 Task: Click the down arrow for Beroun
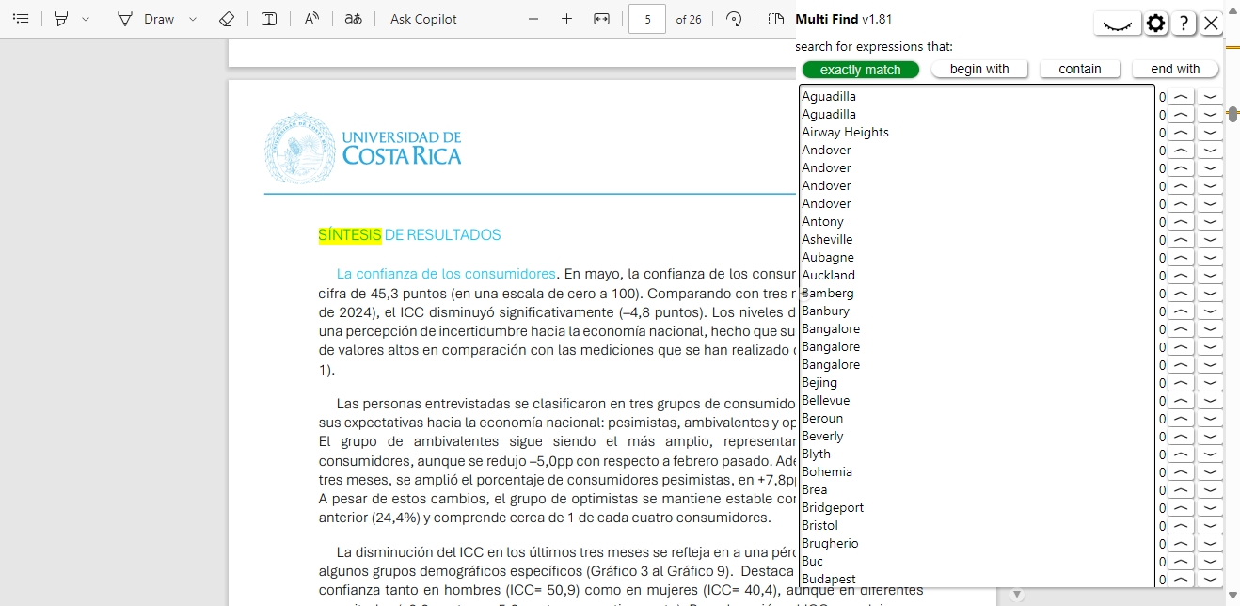[x=1210, y=419]
